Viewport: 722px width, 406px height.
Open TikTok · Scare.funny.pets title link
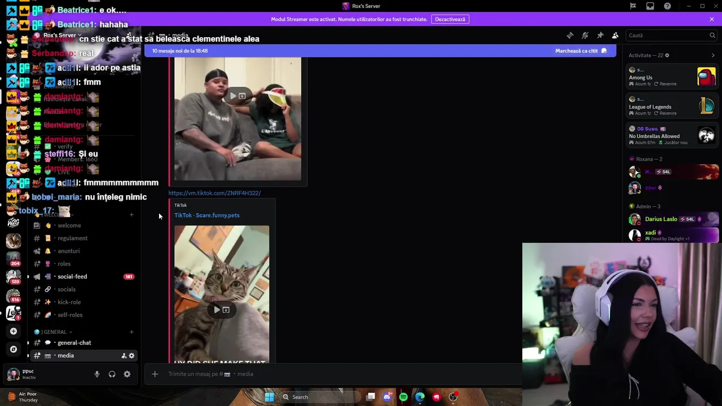(x=206, y=215)
